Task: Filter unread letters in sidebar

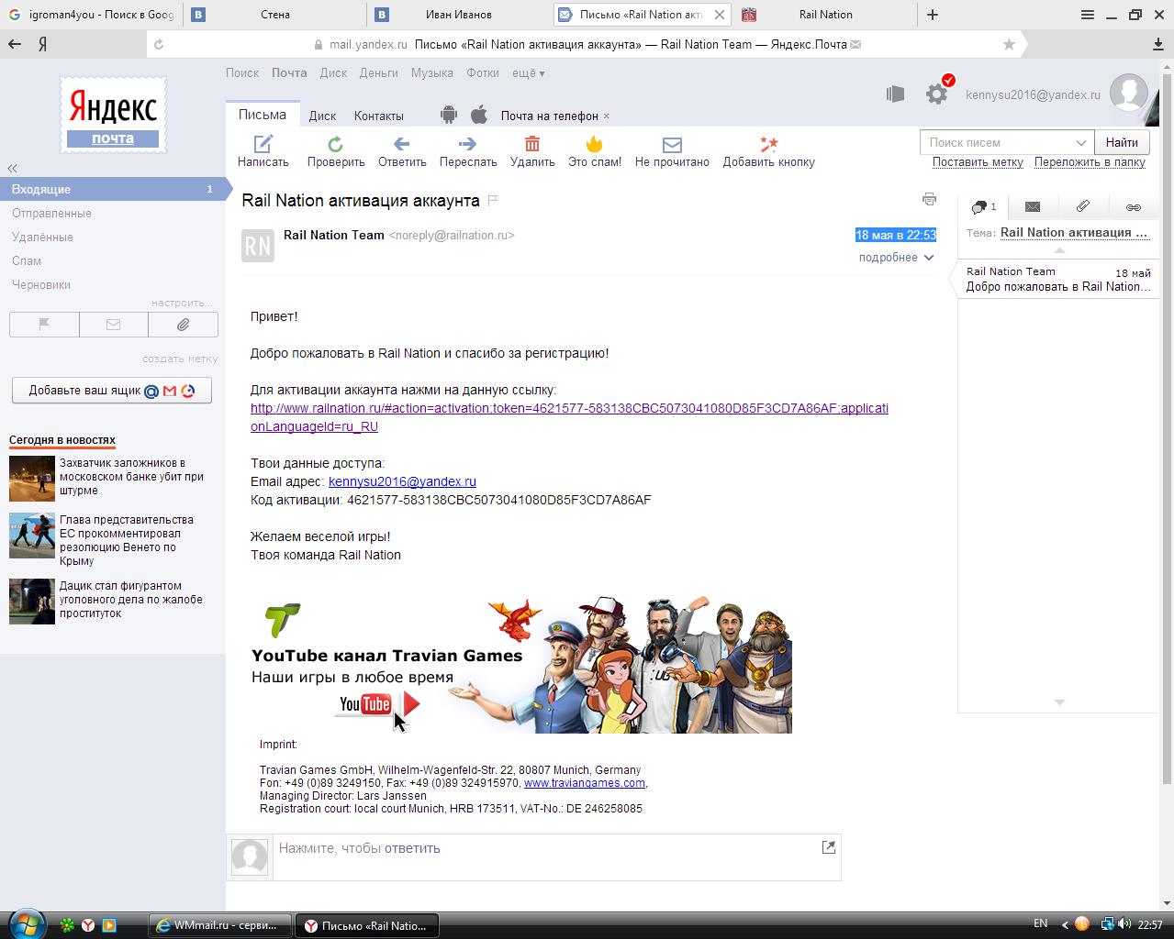Action: pyautogui.click(x=114, y=325)
